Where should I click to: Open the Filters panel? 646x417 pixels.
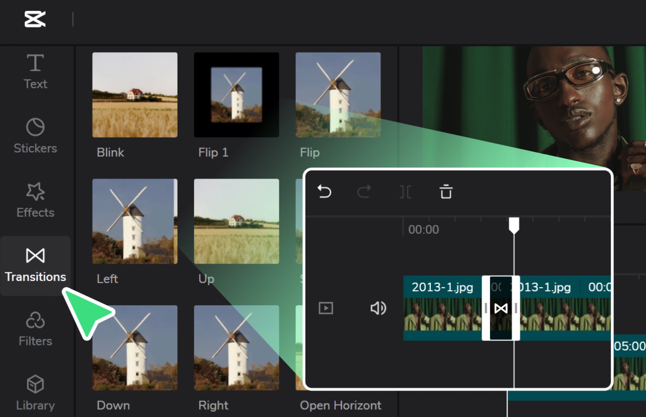[x=35, y=329]
